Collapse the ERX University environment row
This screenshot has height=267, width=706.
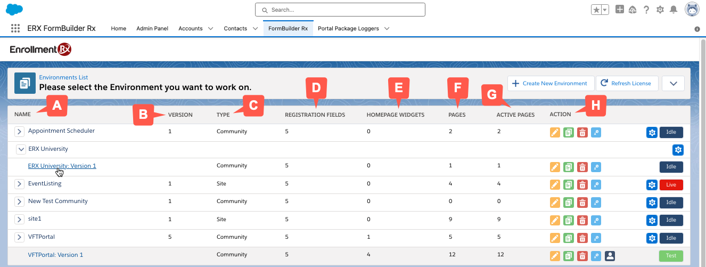[20, 150]
